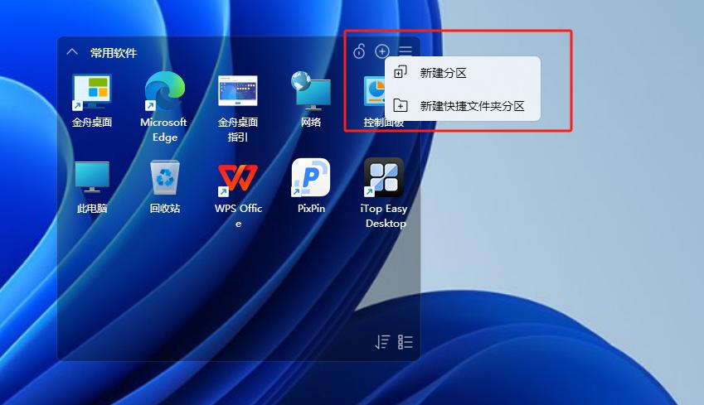Open the sort order icon
Screen dimensions: 704x405
(381, 342)
